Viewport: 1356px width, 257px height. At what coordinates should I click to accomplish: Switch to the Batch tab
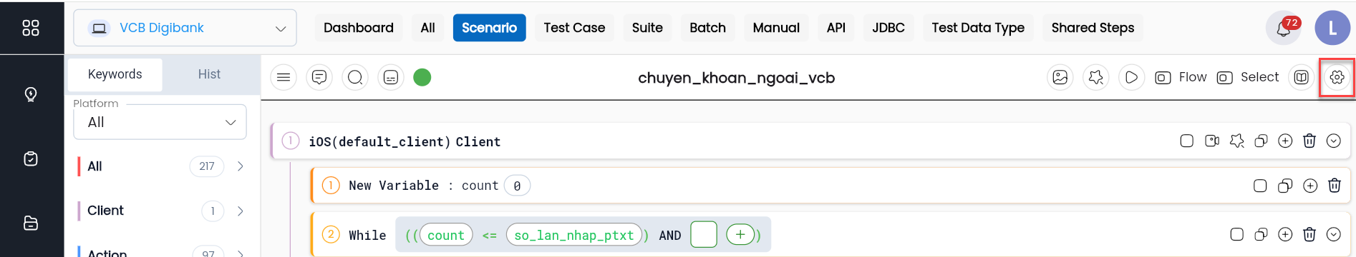(707, 28)
